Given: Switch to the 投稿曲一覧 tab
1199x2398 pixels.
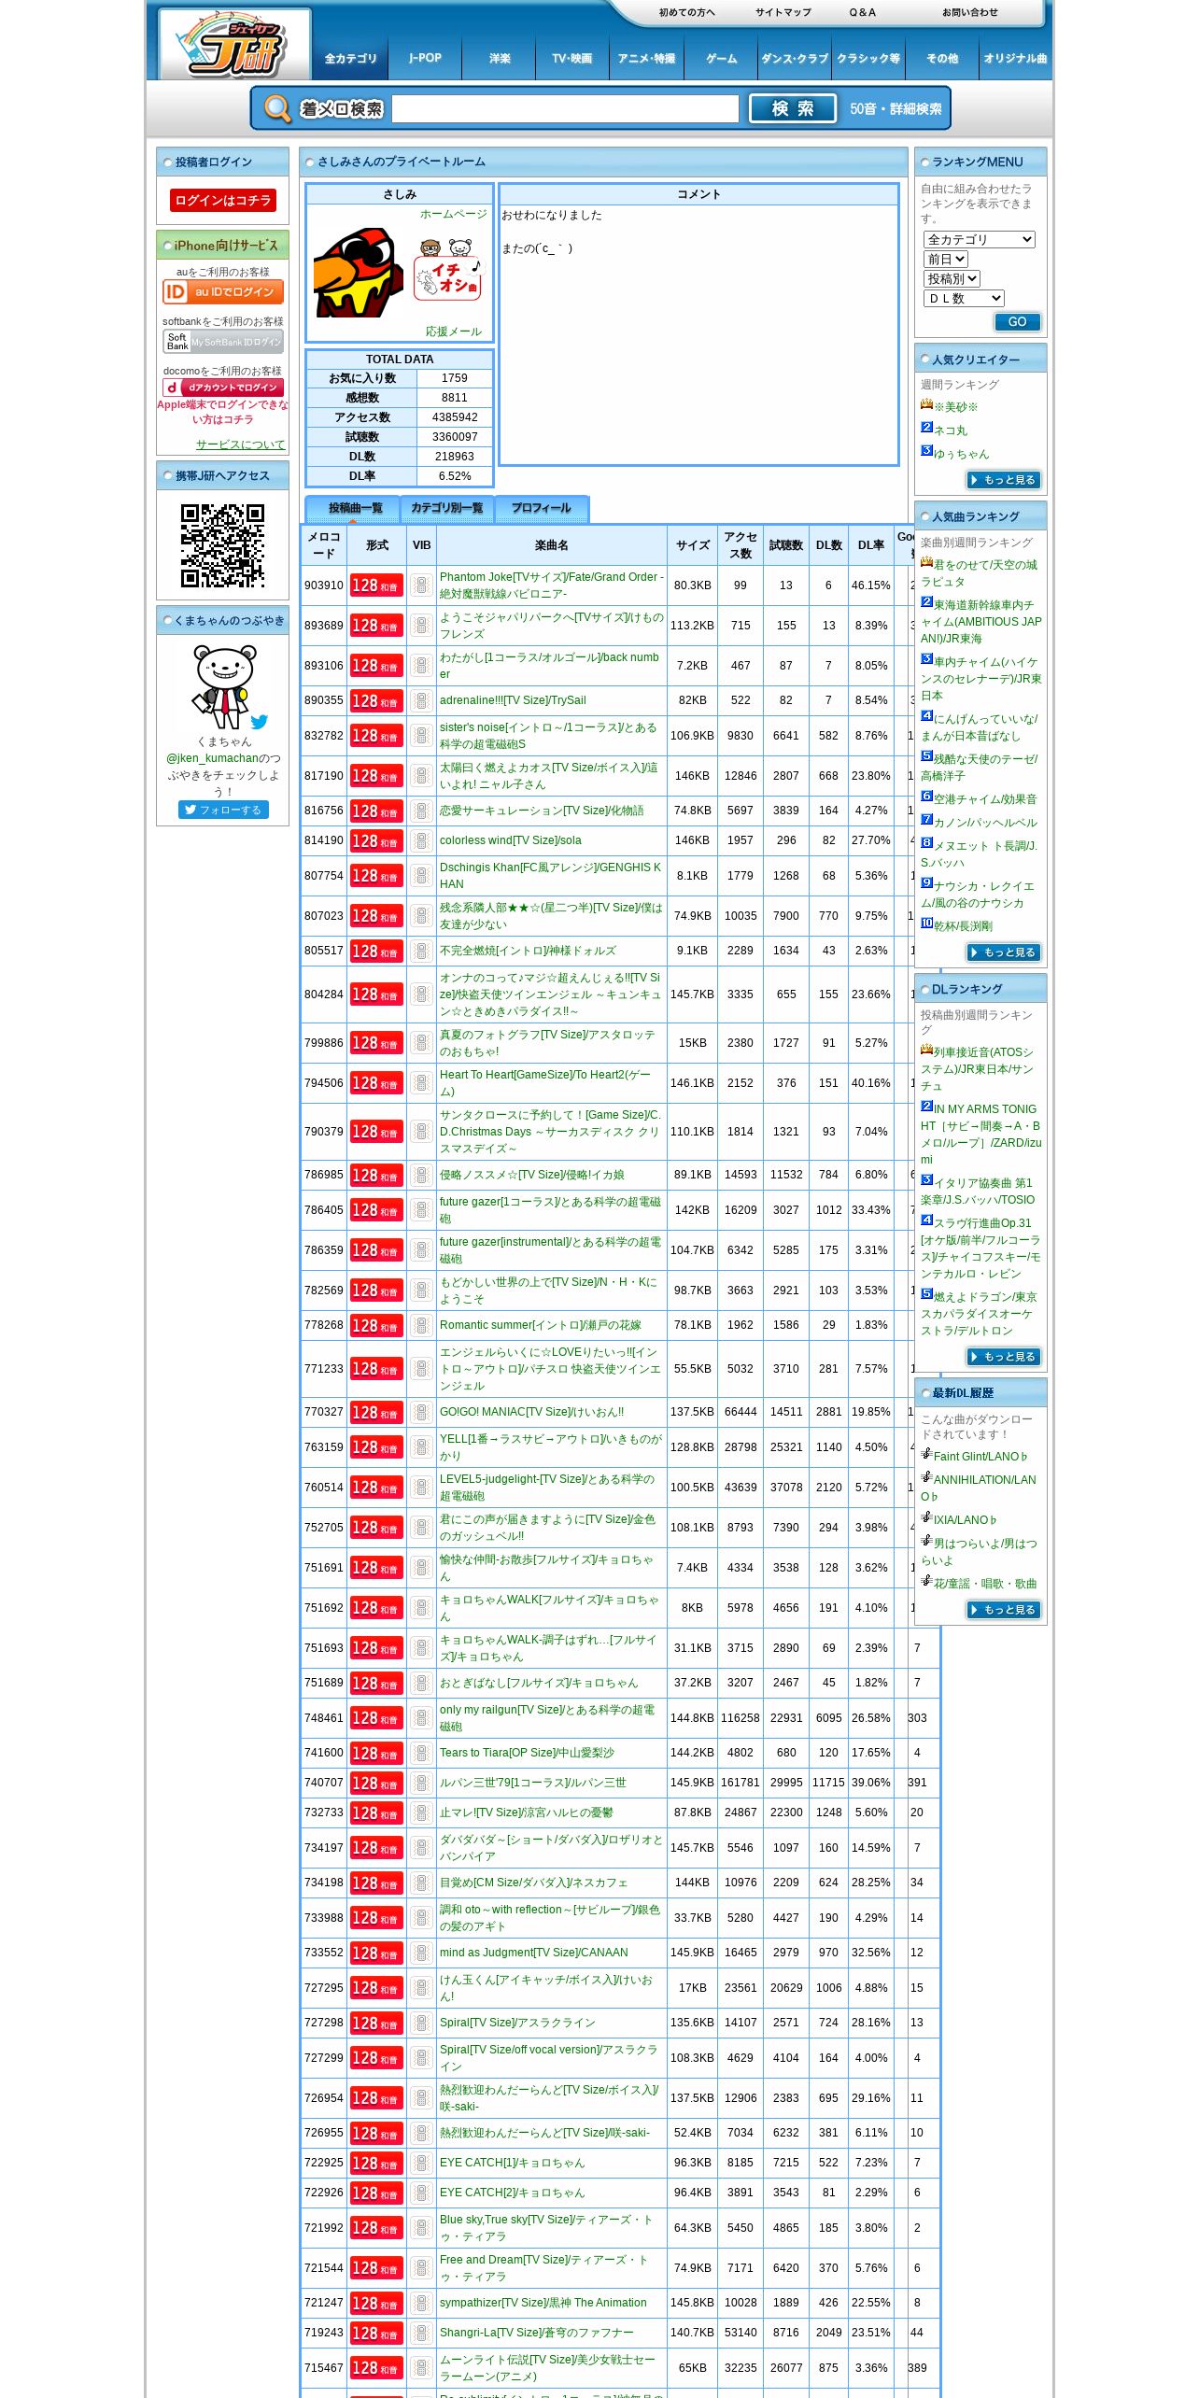Looking at the screenshot, I should point(354,509).
